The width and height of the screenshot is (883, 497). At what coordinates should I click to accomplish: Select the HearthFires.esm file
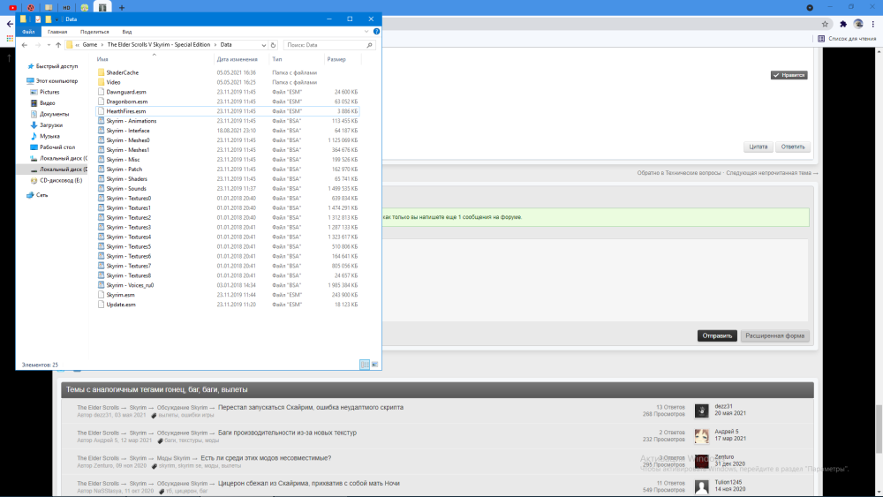(228, 111)
